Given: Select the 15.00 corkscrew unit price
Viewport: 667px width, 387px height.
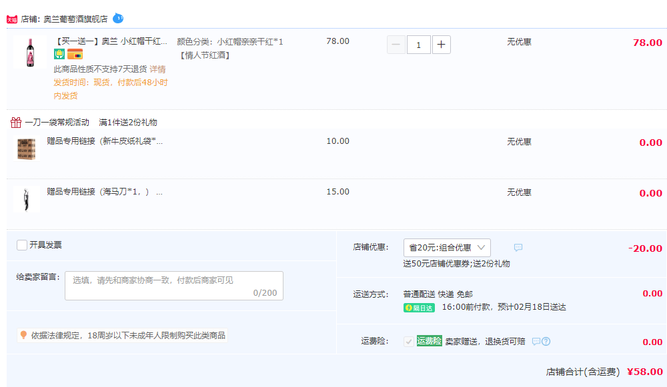Looking at the screenshot, I should [x=338, y=192].
